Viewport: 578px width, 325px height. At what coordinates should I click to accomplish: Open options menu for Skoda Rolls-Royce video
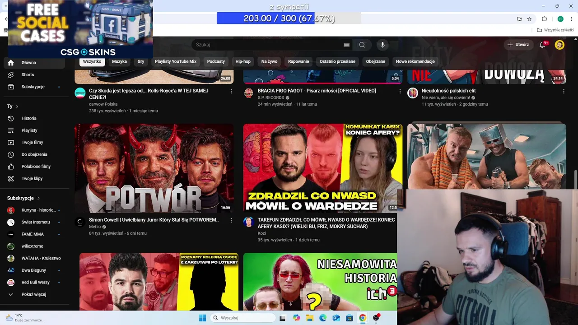click(x=231, y=91)
